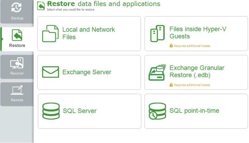Pick the SQL point-in-time restore option
This screenshot has width=249, height=143.
[x=196, y=111]
